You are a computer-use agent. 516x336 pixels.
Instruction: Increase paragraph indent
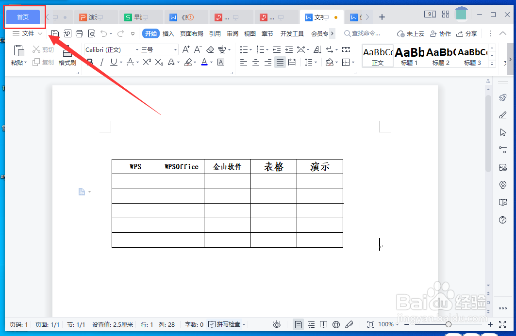[x=289, y=49]
